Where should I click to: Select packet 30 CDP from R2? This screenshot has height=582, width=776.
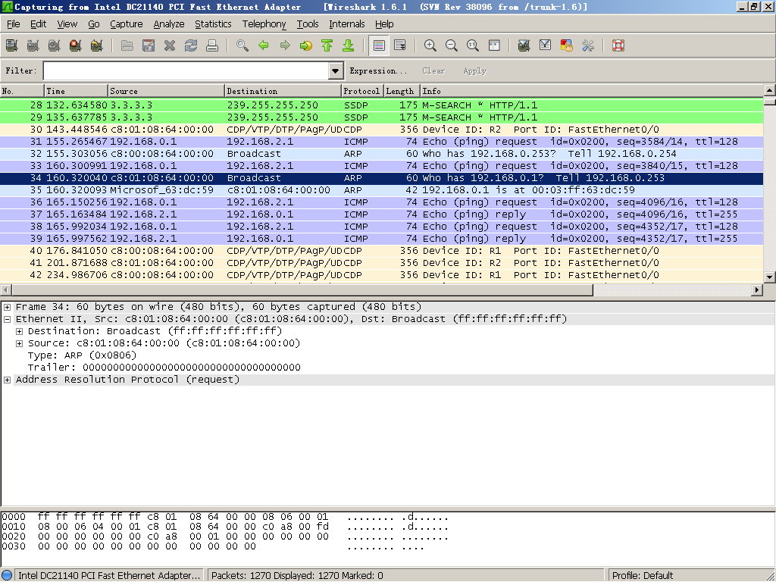(382, 130)
